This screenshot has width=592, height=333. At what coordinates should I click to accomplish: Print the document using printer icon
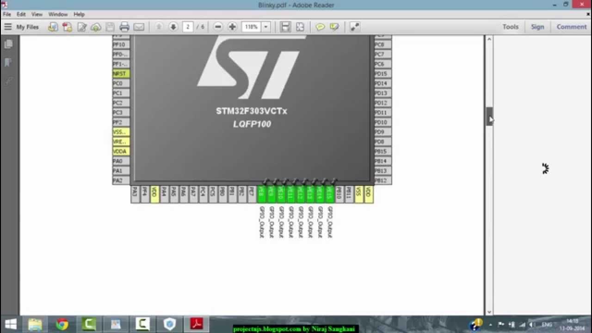124,27
